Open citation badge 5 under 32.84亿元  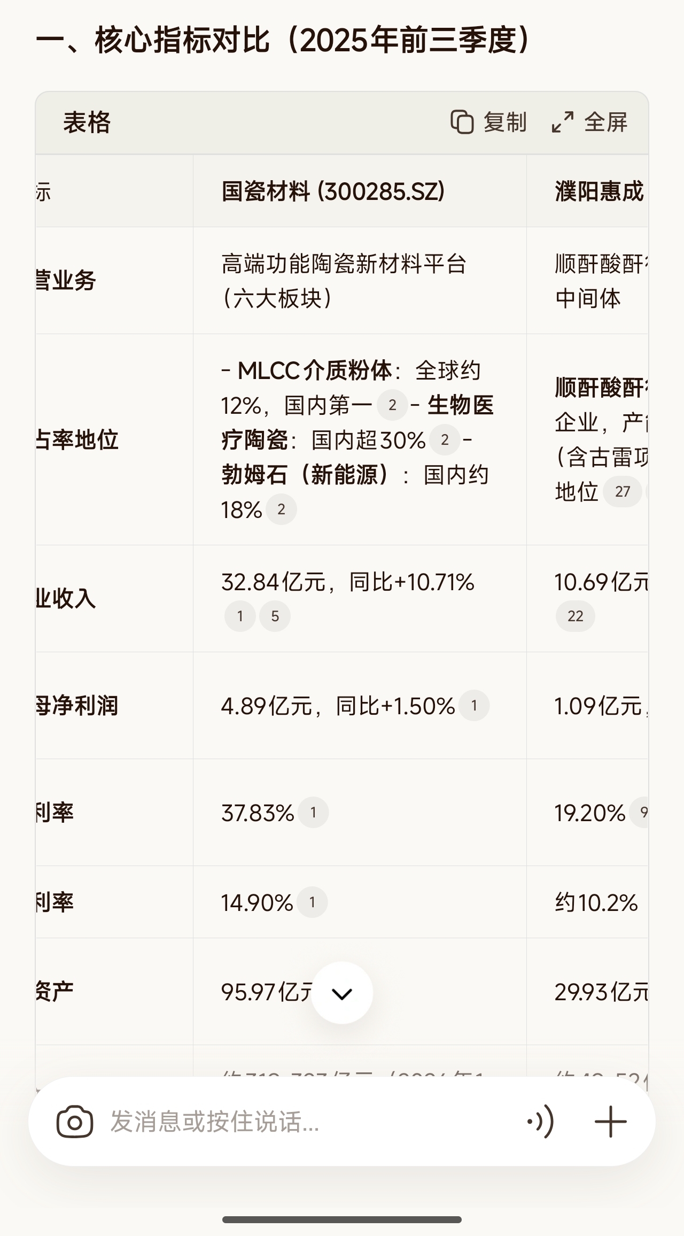click(275, 616)
